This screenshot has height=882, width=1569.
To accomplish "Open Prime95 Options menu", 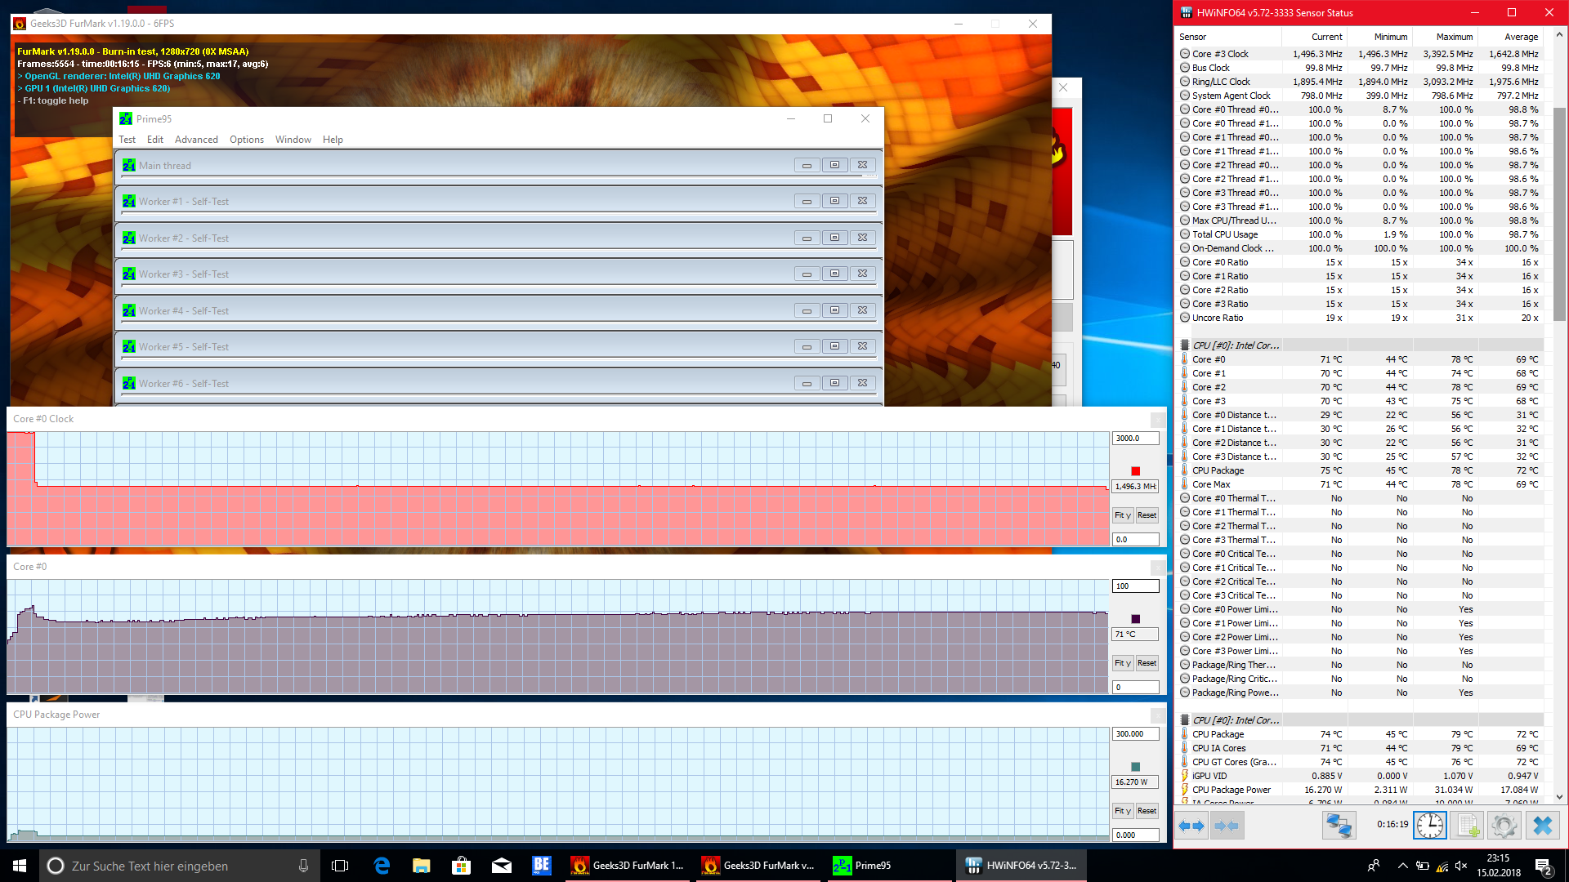I will (x=247, y=140).
